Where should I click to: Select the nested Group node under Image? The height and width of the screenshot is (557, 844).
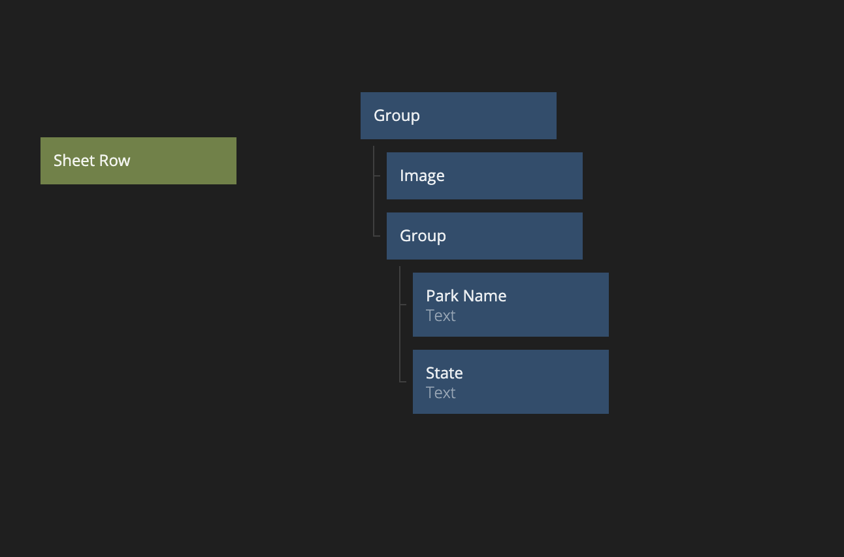(484, 236)
